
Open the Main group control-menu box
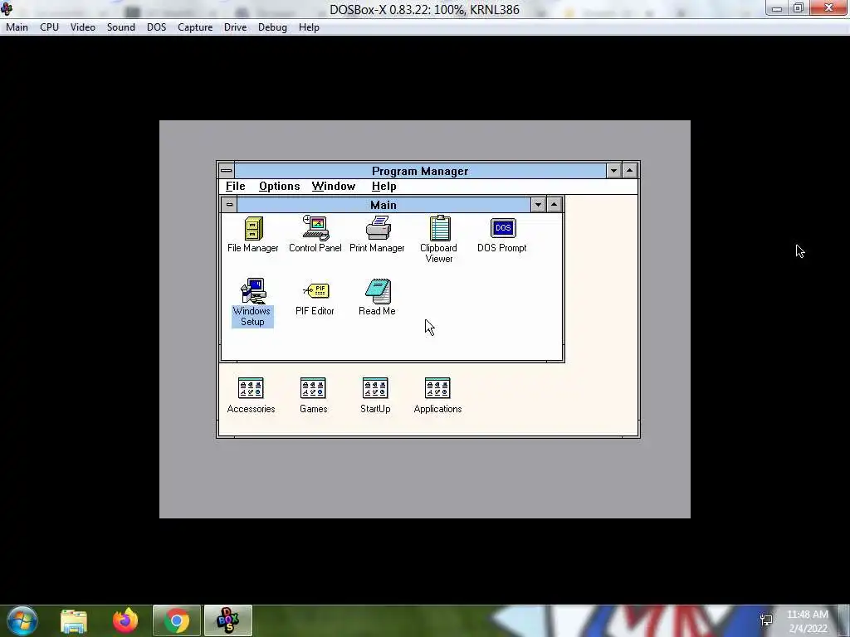click(x=229, y=205)
